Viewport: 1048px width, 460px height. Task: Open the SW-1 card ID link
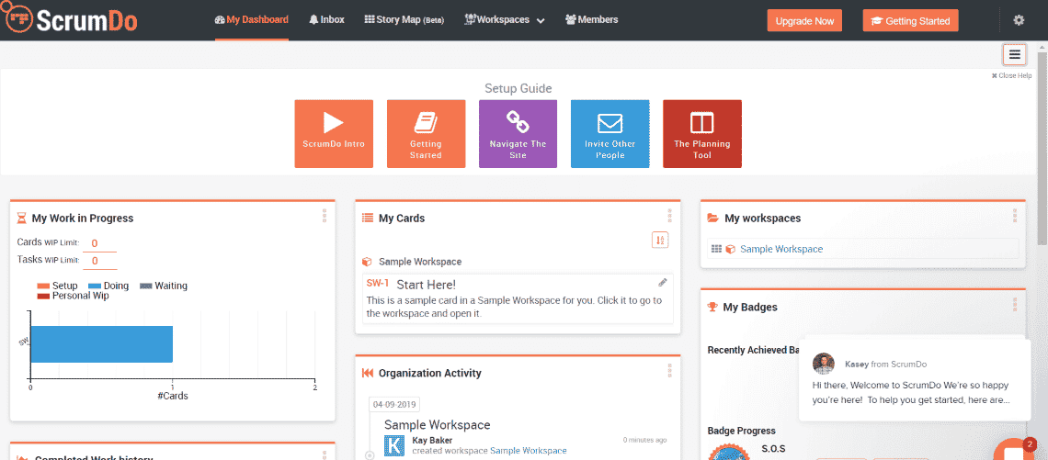point(378,283)
